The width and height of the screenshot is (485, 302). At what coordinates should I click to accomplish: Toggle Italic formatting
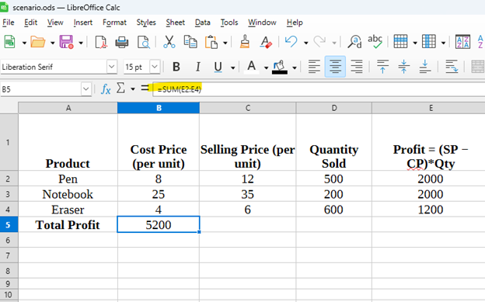[198, 67]
